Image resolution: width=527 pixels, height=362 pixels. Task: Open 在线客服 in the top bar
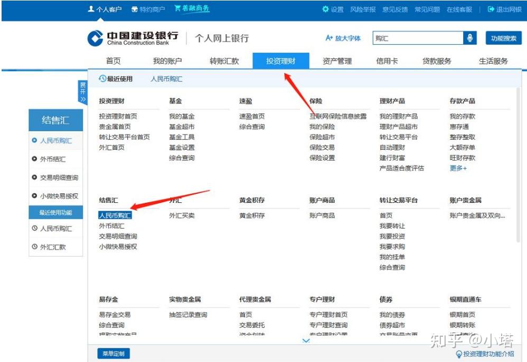(x=459, y=9)
